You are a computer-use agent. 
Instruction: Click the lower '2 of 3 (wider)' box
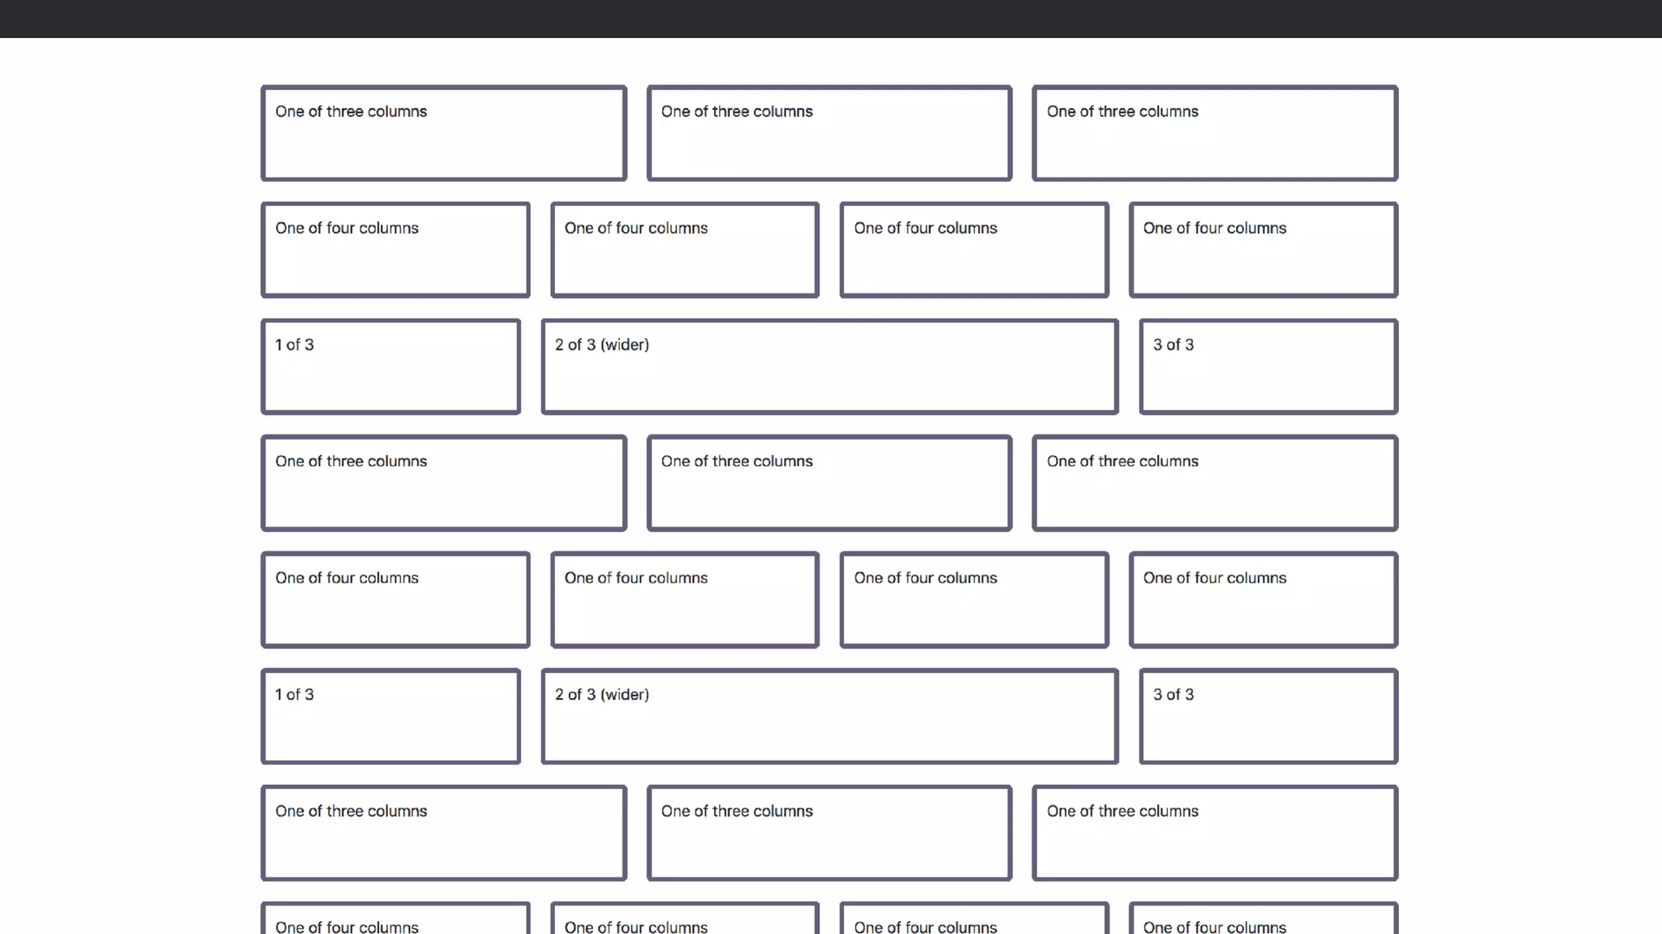tap(829, 716)
